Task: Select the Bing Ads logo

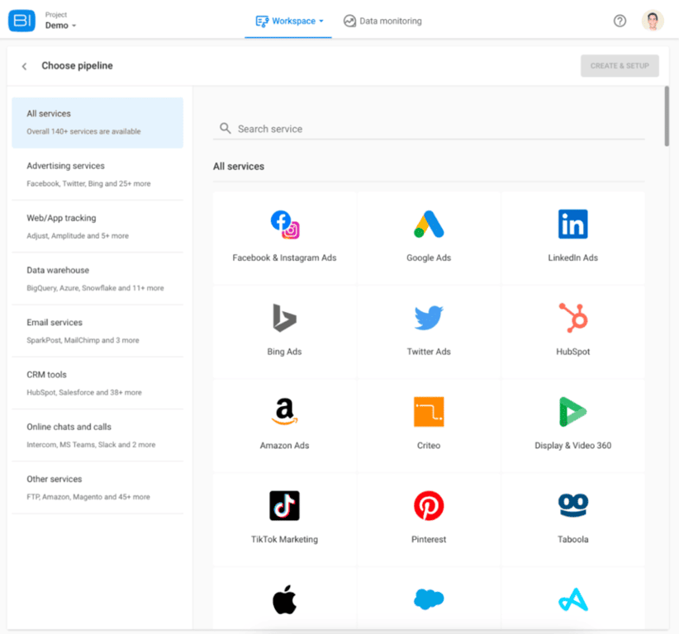Action: 284,318
